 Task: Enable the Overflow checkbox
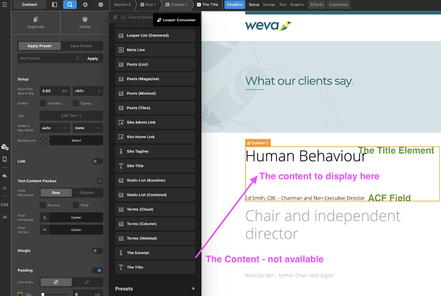point(43,104)
